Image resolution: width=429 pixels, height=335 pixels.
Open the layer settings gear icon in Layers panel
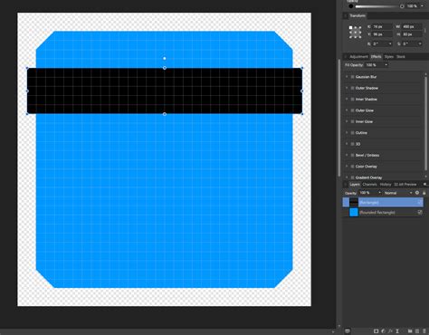coord(417,193)
